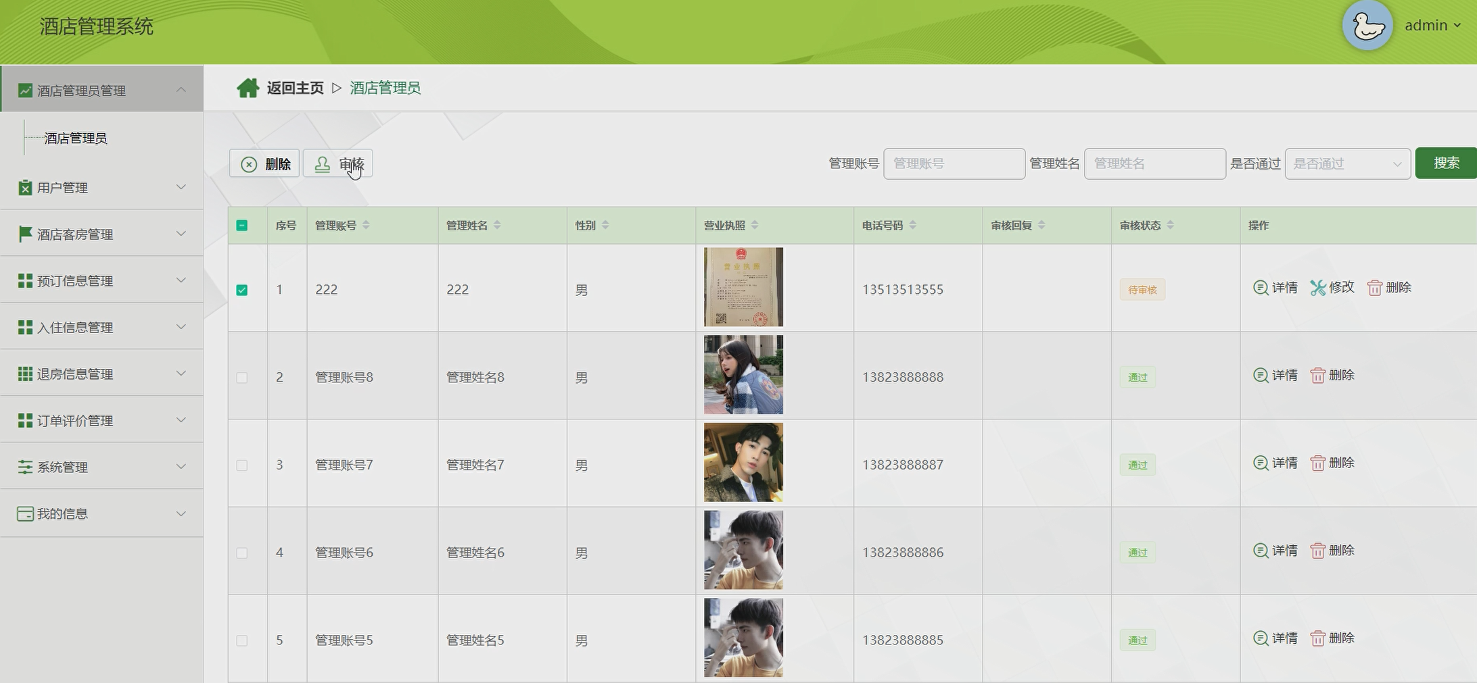Click the 删除 batch delete button
The image size is (1477, 683).
264,164
